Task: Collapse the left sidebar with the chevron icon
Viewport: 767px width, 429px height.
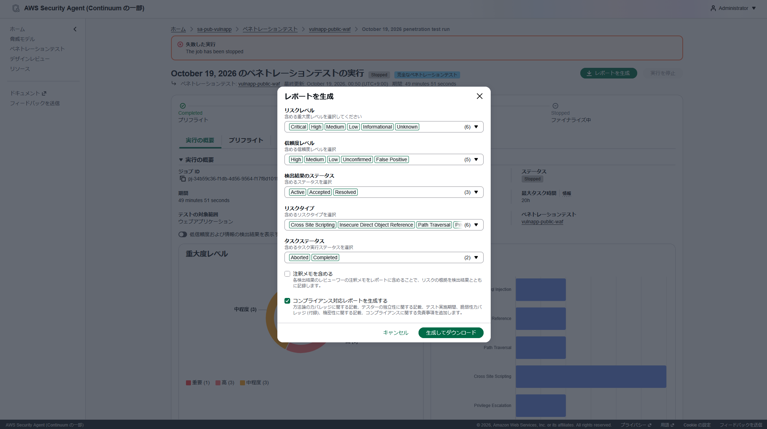Action: pyautogui.click(x=75, y=29)
